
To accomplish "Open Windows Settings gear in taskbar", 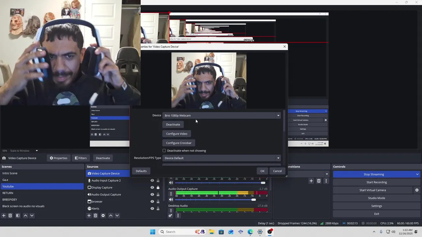I will click(x=260, y=232).
